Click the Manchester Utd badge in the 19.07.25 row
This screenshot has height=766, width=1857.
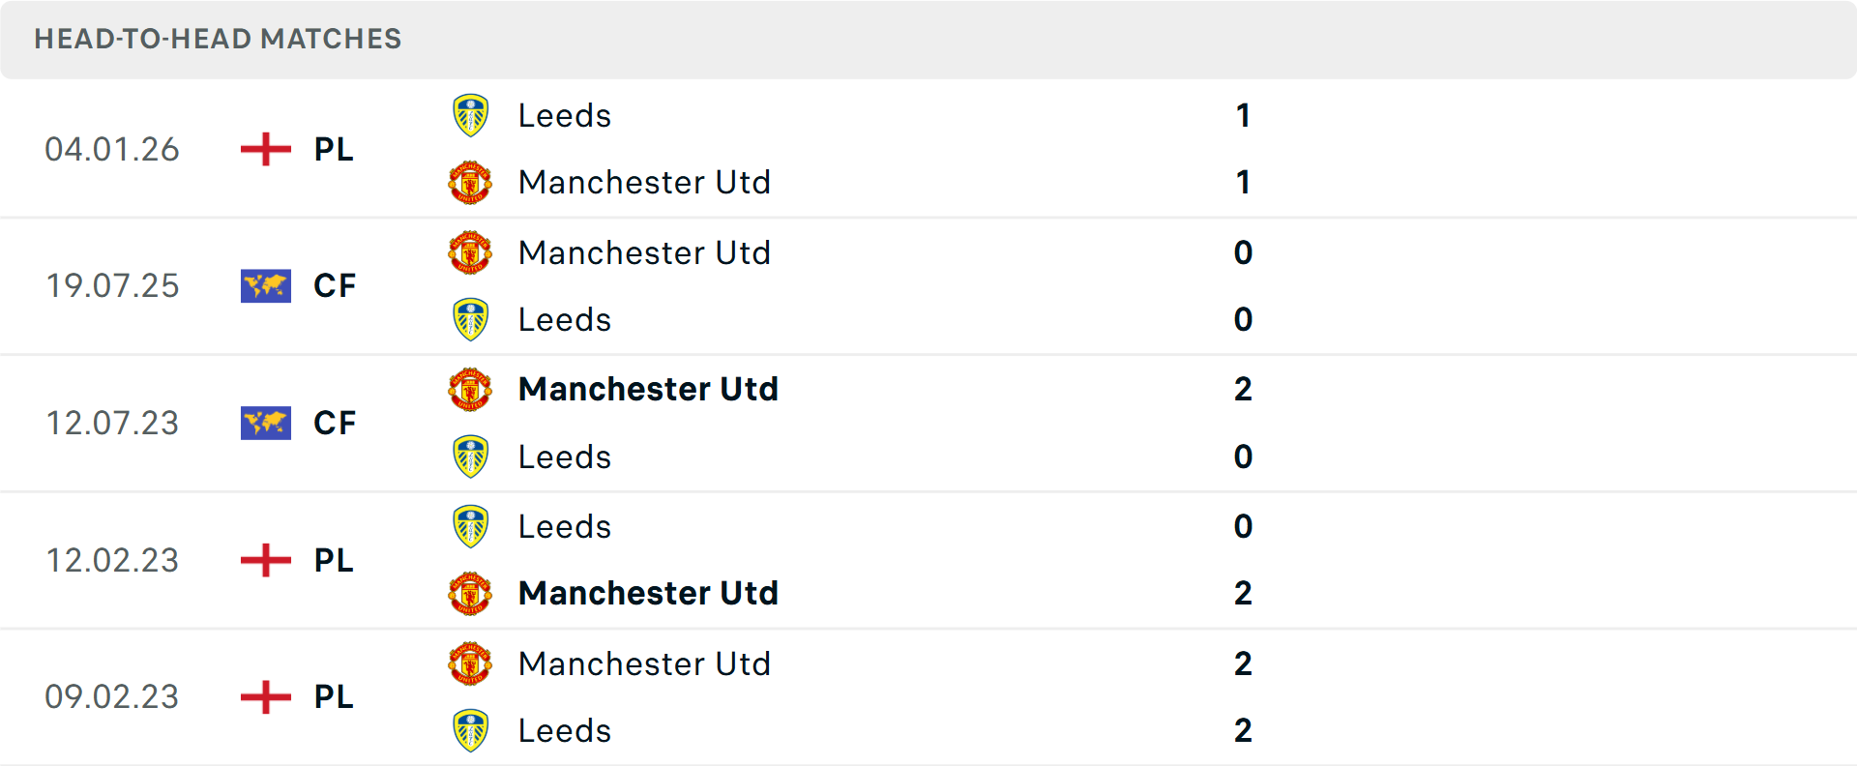point(471,251)
